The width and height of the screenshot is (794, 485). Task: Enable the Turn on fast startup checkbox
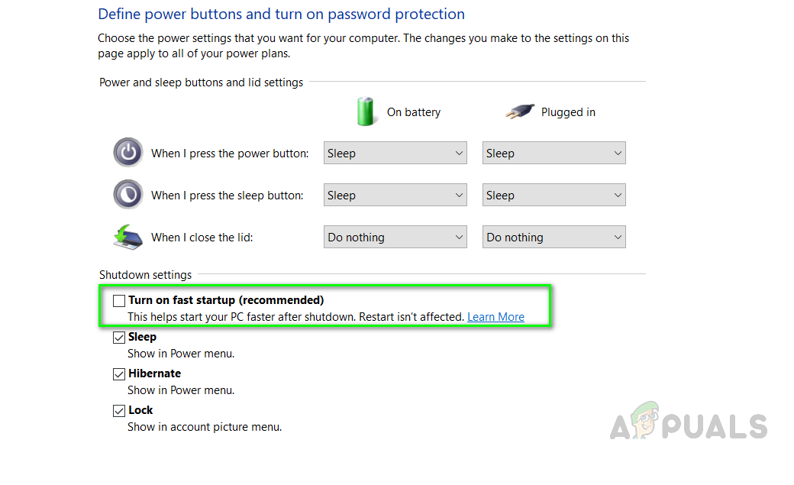[119, 300]
